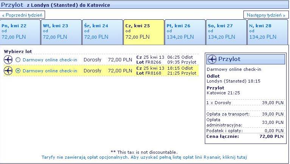The height and width of the screenshot is (164, 290).
Task: Click the plane icon beside flight FR8266
Action: (x=8, y=60)
